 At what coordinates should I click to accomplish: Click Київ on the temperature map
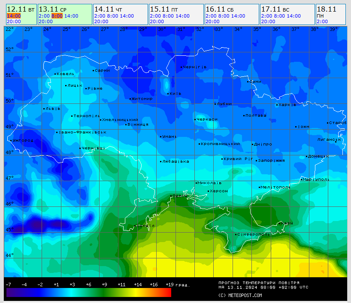click(175, 94)
